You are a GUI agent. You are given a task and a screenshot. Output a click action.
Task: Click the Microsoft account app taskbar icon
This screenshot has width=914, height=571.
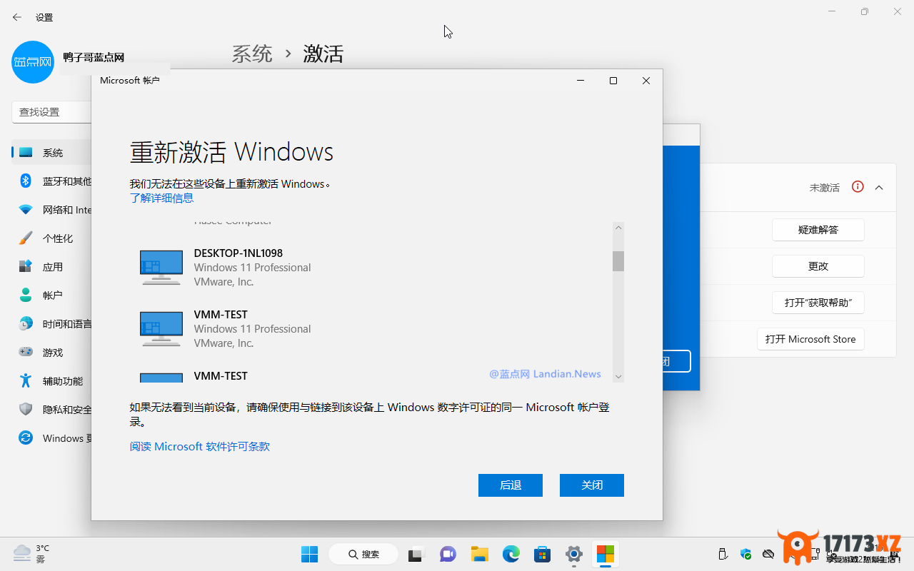click(606, 554)
